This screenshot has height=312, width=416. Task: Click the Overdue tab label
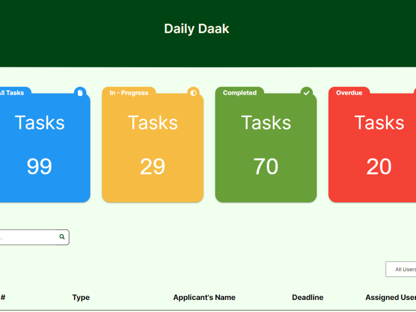(349, 93)
